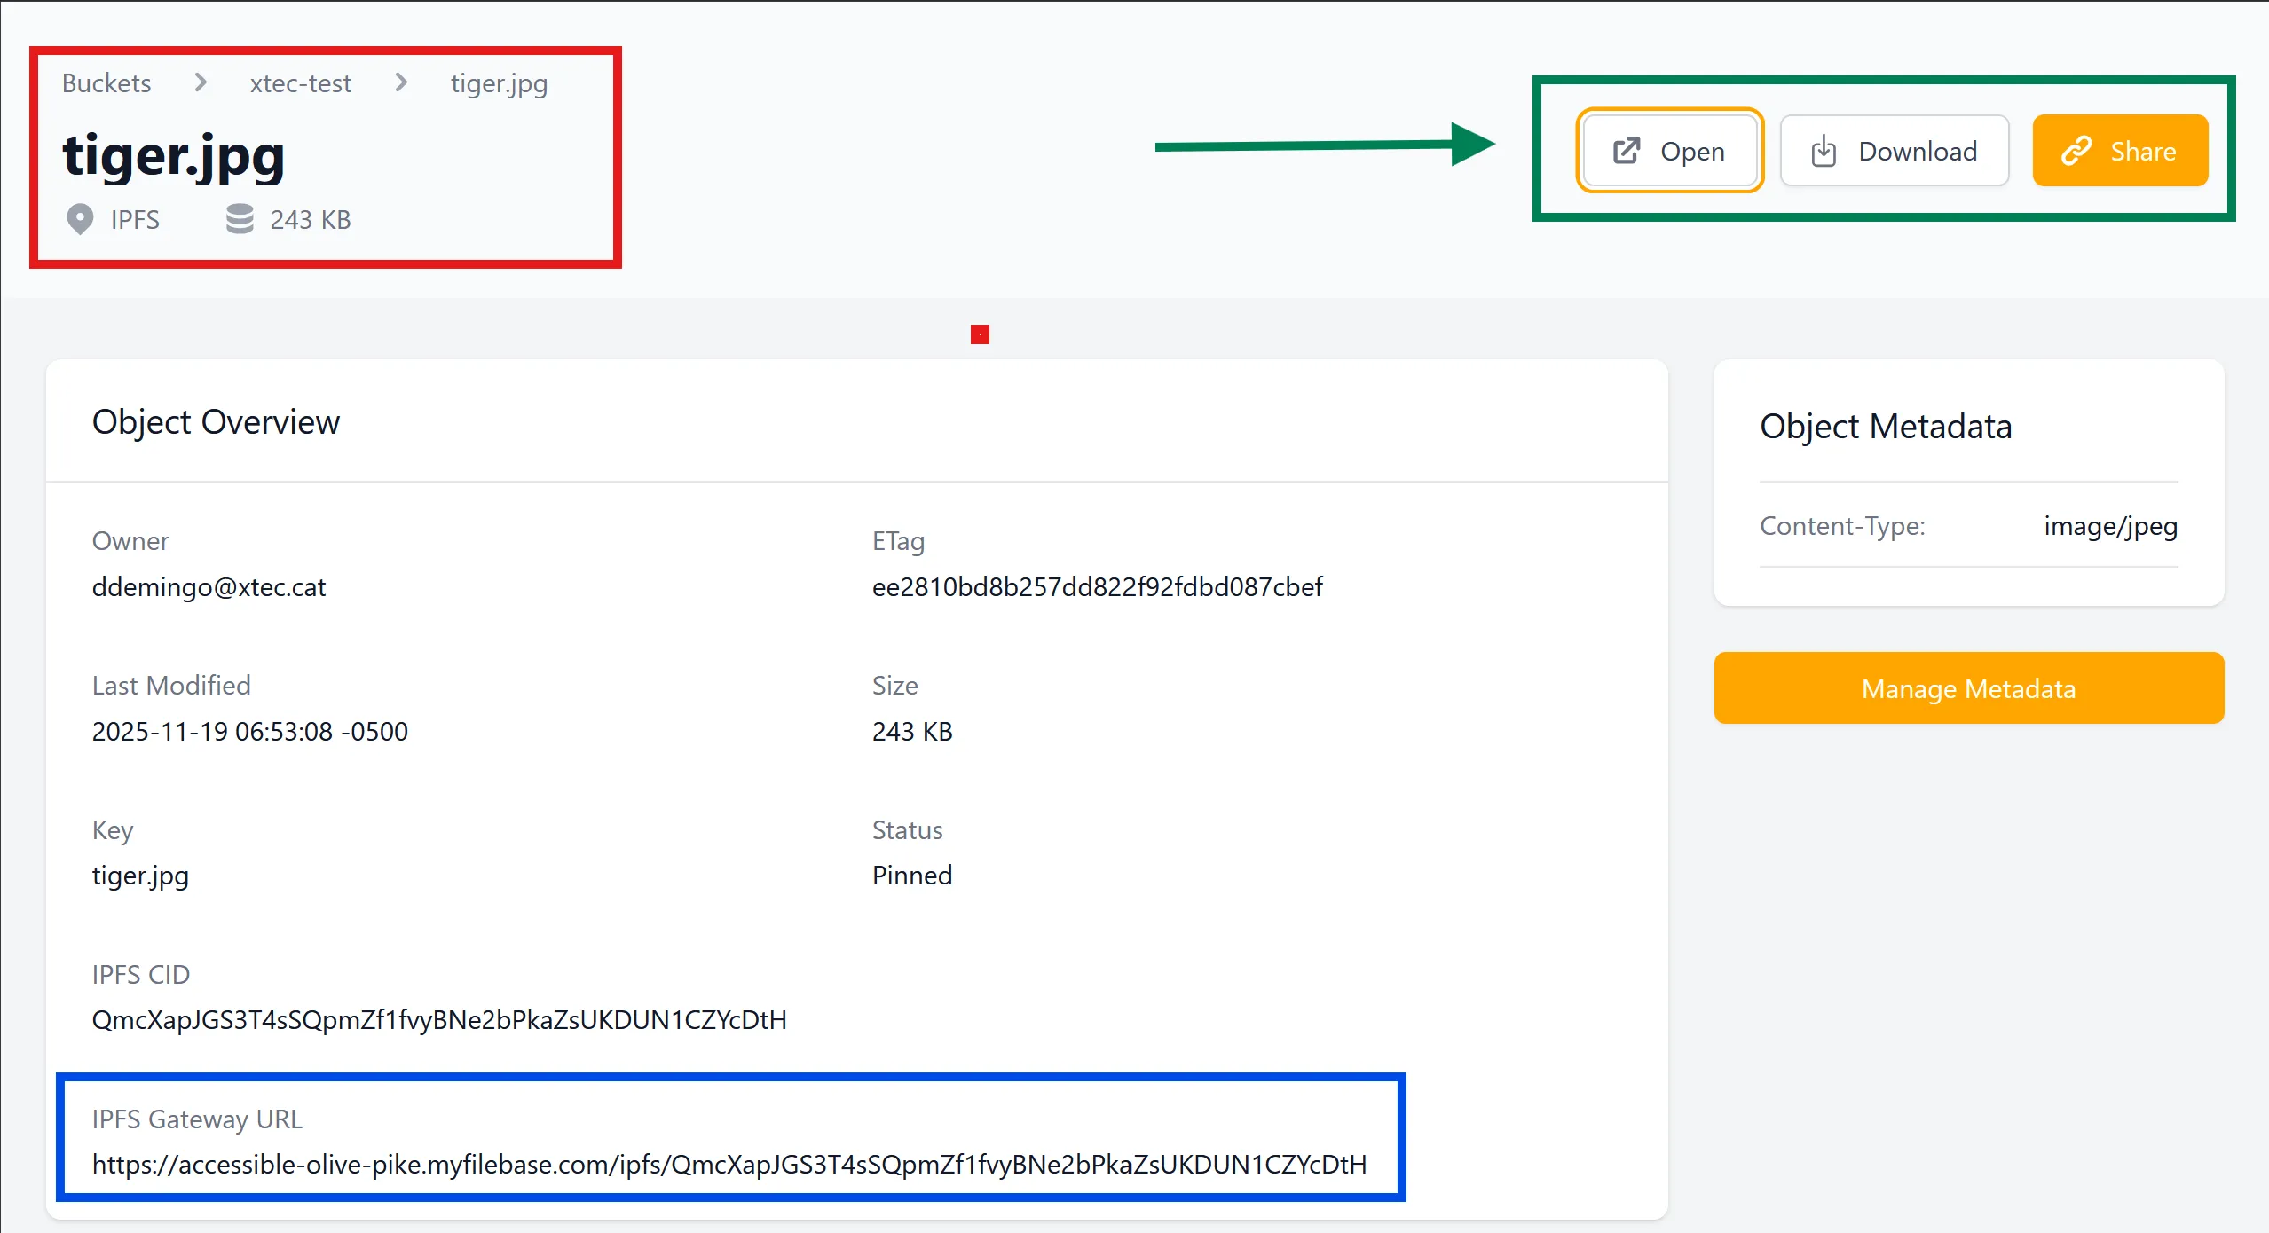
Task: Click the Download button's download arrow icon
Action: (x=1824, y=151)
